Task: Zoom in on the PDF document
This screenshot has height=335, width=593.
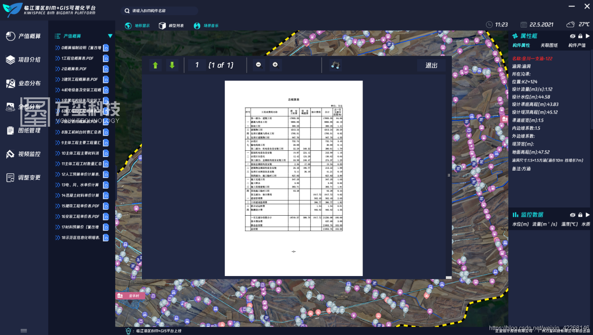Action: coord(275,65)
